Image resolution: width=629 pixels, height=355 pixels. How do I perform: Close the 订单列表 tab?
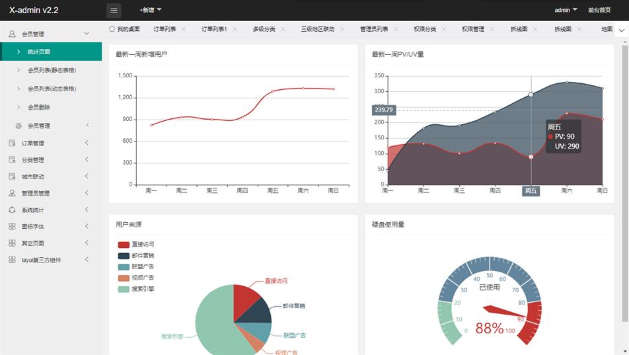183,29
